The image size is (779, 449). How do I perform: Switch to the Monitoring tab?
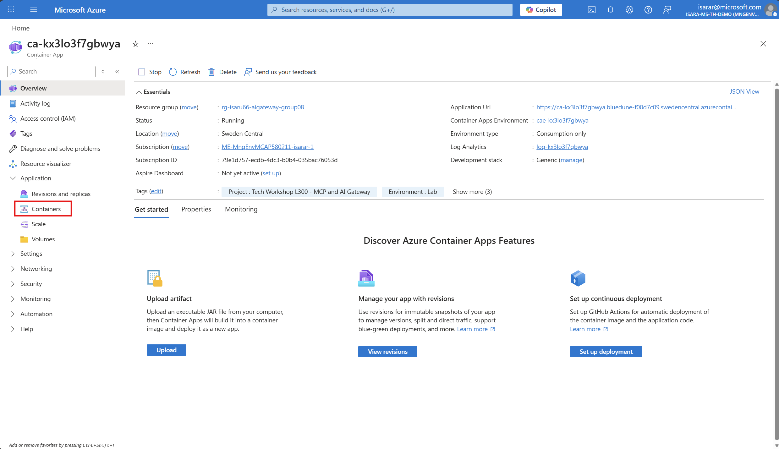[x=241, y=209]
